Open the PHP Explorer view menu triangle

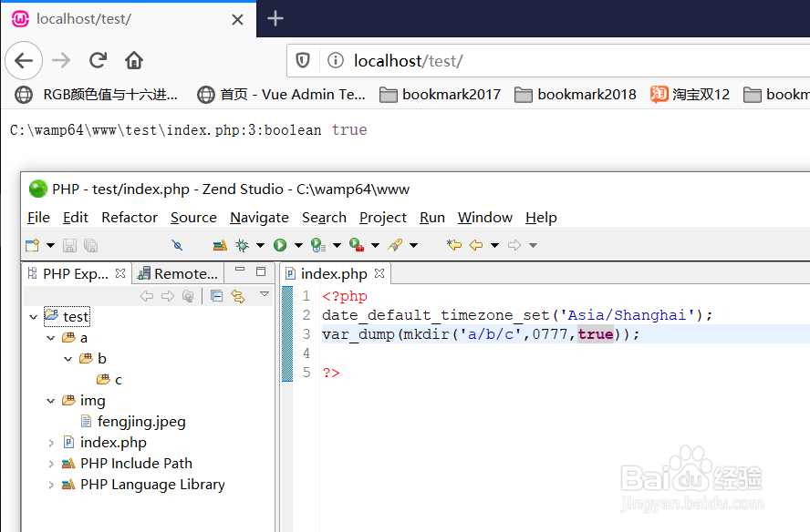(265, 294)
